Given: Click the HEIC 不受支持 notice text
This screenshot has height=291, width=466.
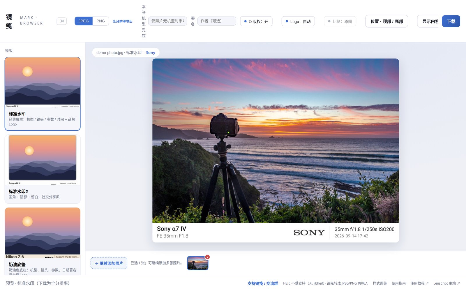Looking at the screenshot, I should 326,283.
